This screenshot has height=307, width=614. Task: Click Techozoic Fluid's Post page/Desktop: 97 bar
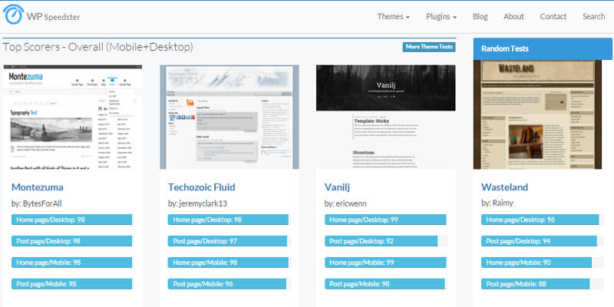(x=227, y=241)
